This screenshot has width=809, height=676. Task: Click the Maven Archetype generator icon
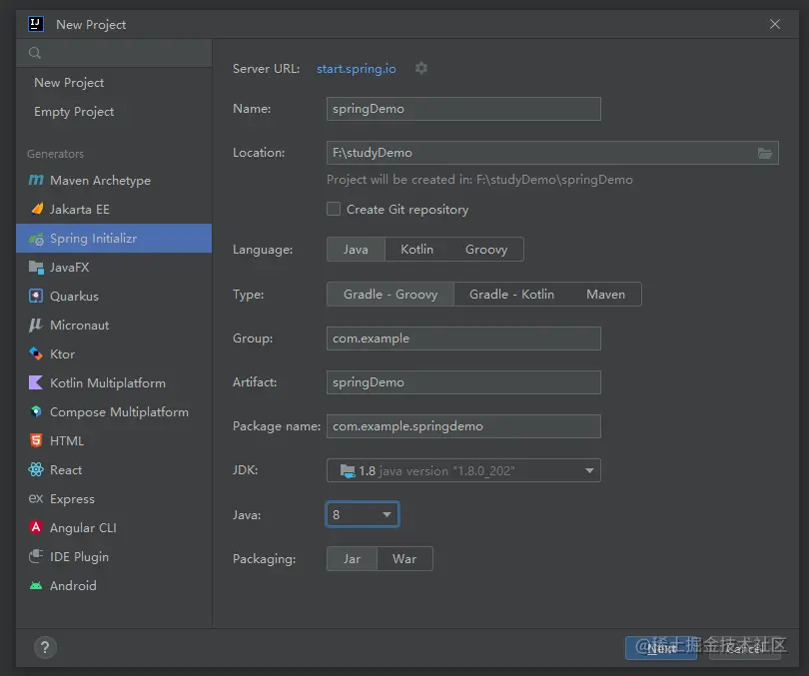coord(36,180)
